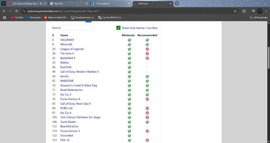The width and height of the screenshot is (270, 143).
Task: Open the Far Cry 3 link
Action: point(65,95)
